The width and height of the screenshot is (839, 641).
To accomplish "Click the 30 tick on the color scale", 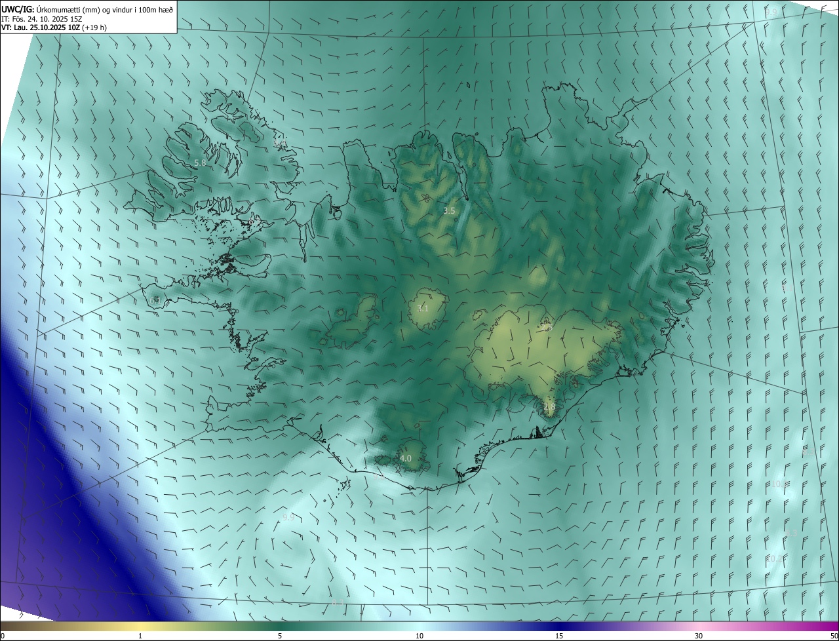I will tap(699, 636).
